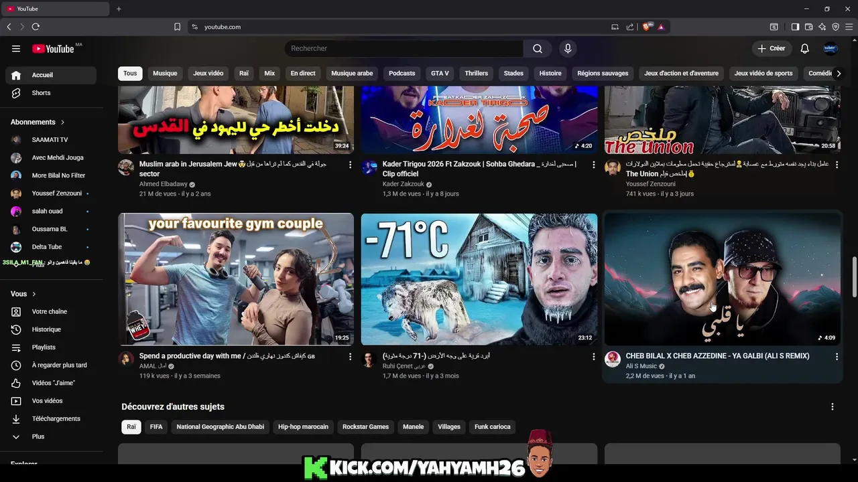This screenshot has width=858, height=482.
Task: Go back in browser history
Action: coord(9,27)
